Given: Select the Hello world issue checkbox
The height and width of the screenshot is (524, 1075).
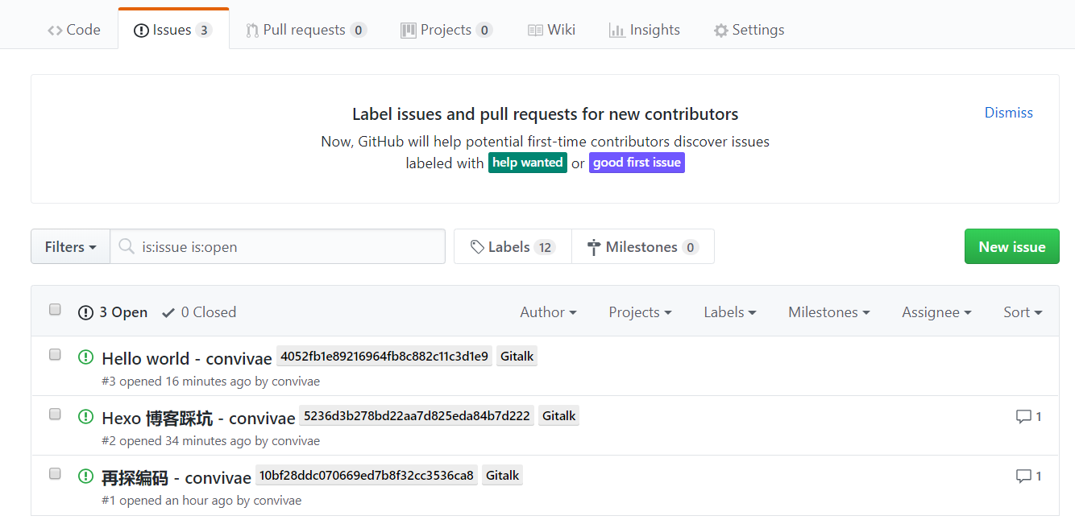Looking at the screenshot, I should point(55,354).
